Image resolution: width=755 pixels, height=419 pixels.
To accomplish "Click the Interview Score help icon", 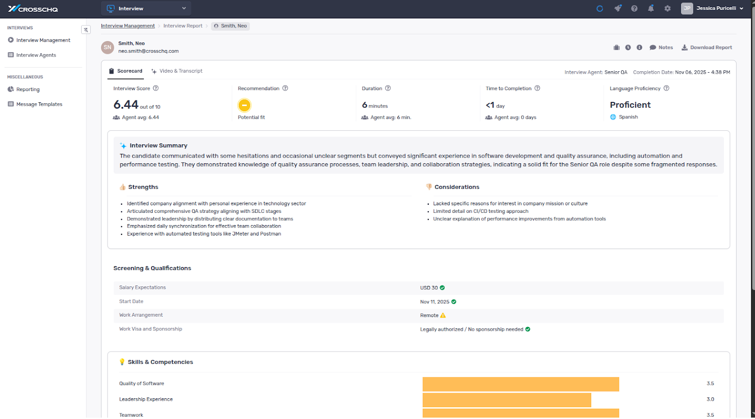I will pyautogui.click(x=156, y=88).
